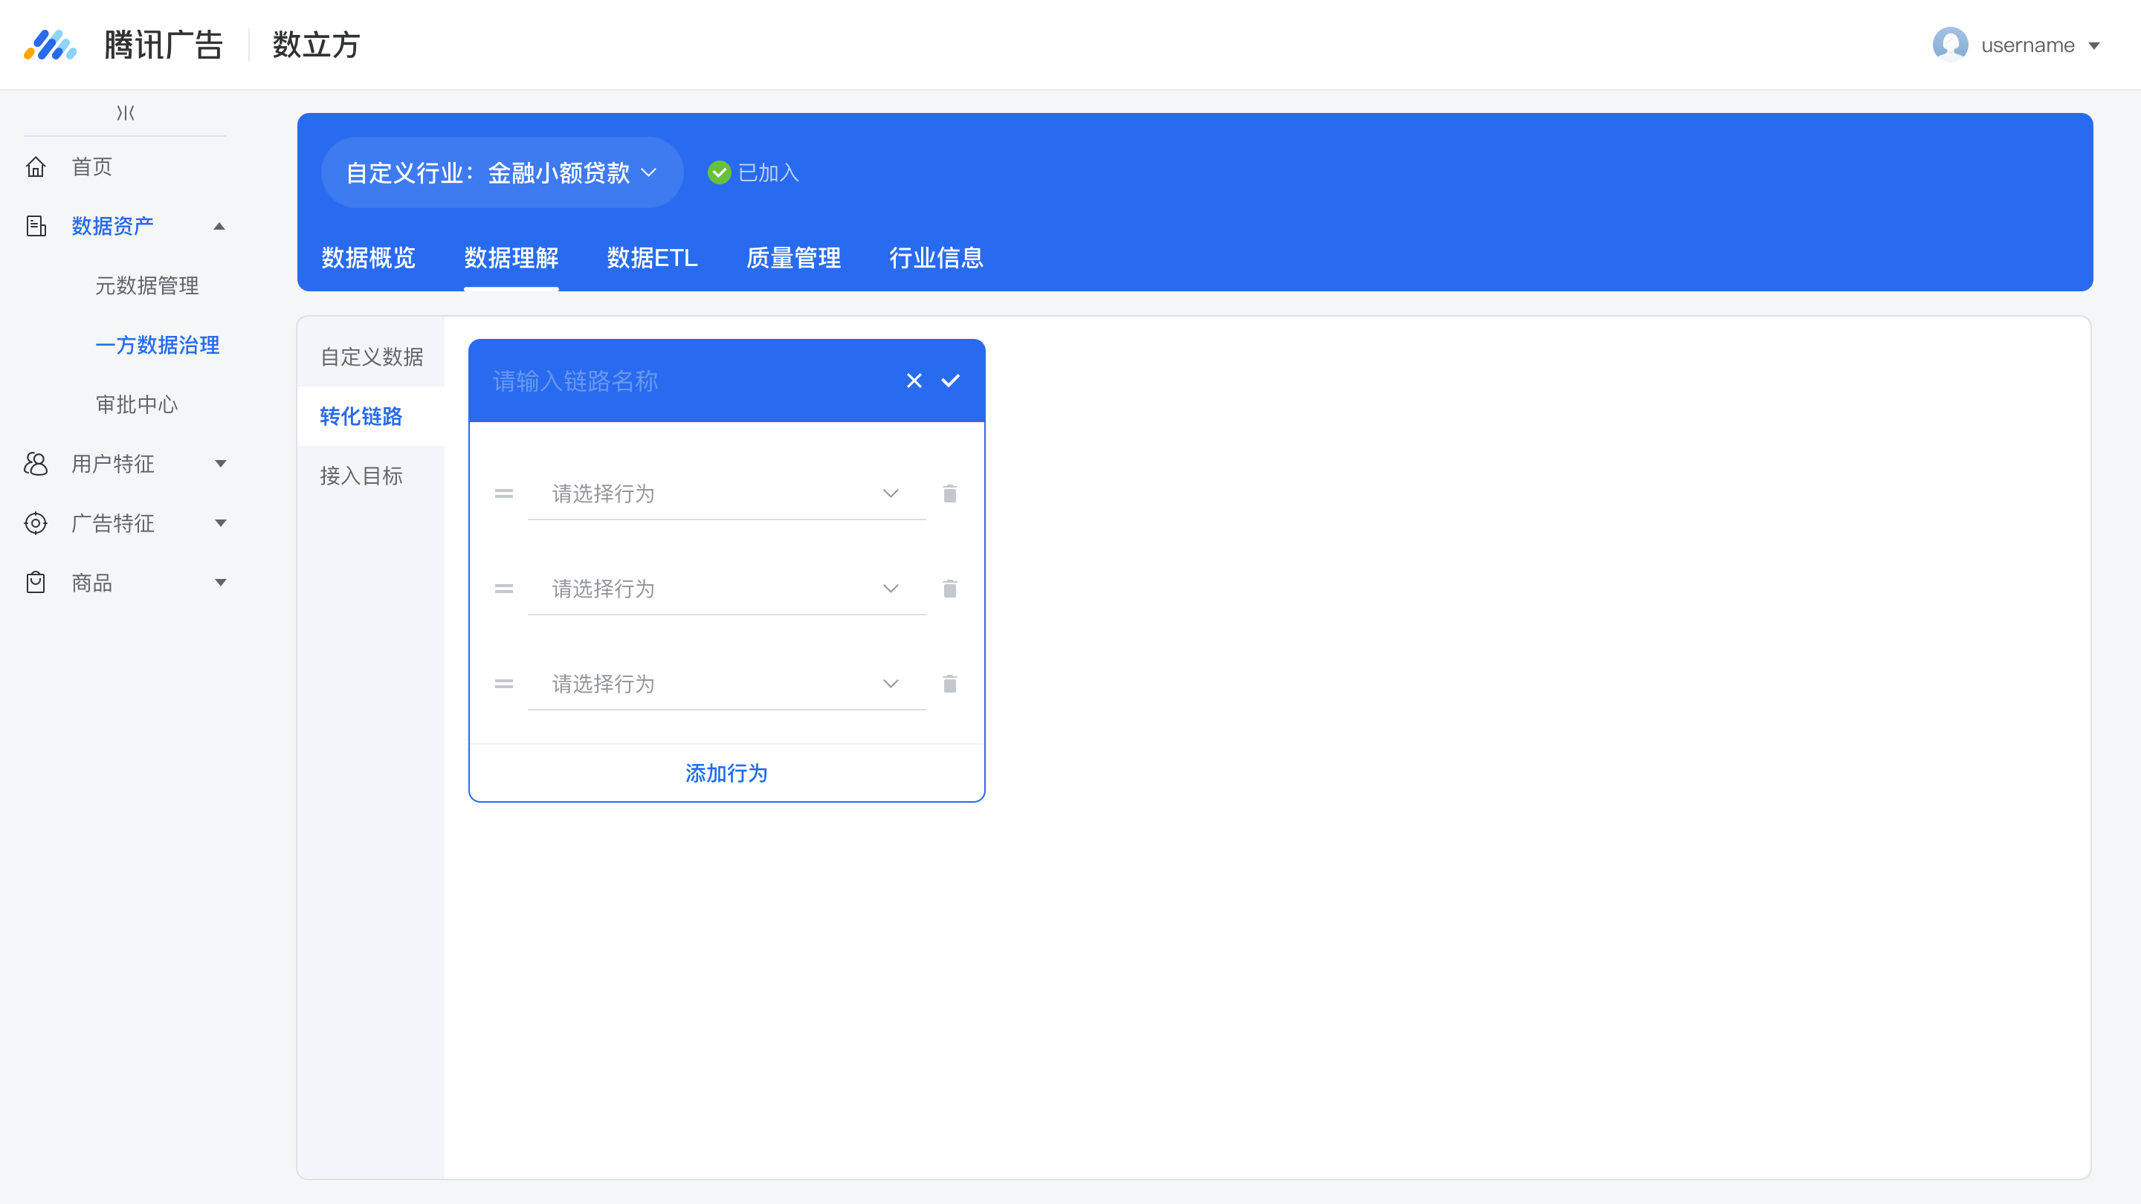Screen dimensions: 2141x1204
Task: Delete the second behavior row via trash icon
Action: click(950, 589)
